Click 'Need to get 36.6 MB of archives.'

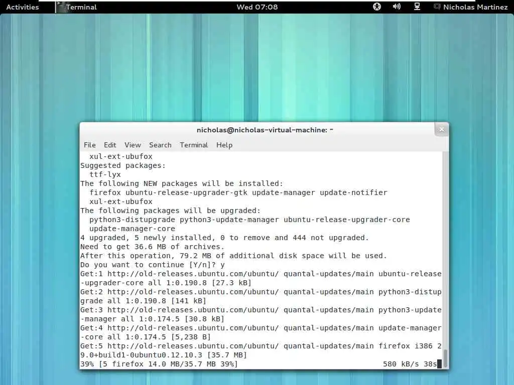coord(153,247)
